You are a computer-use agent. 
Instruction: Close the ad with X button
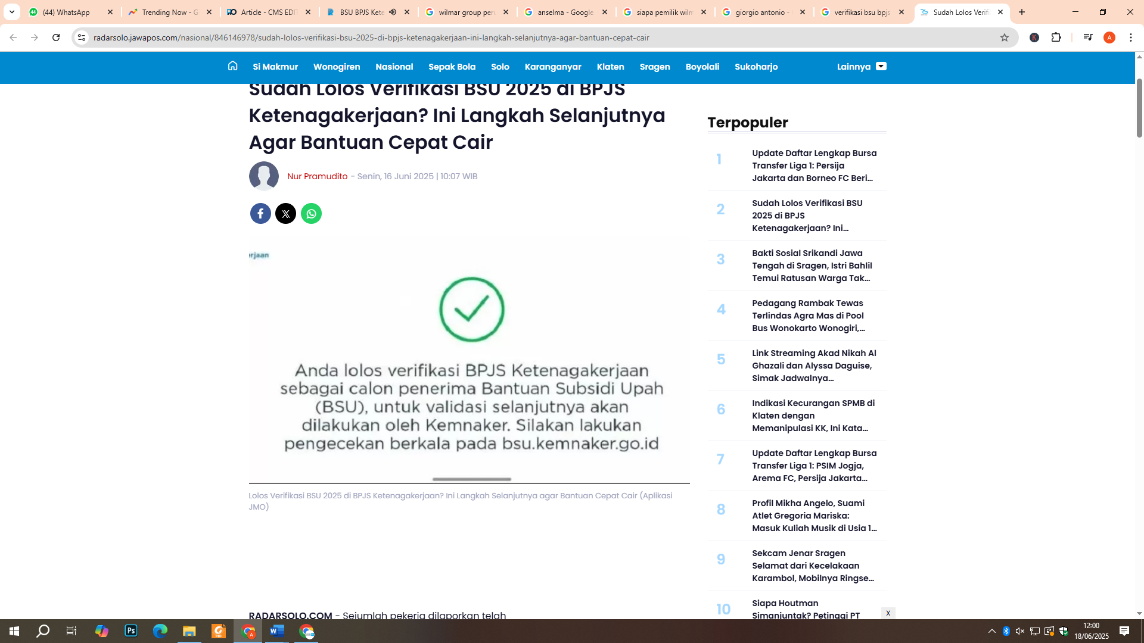pos(888,613)
